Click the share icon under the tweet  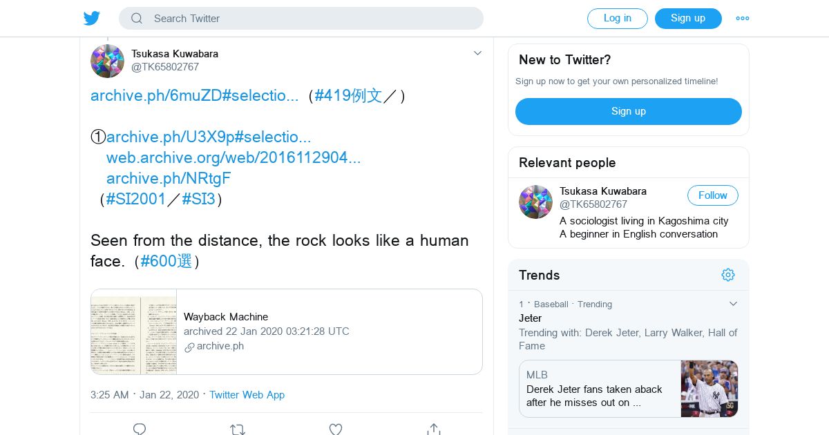434,429
